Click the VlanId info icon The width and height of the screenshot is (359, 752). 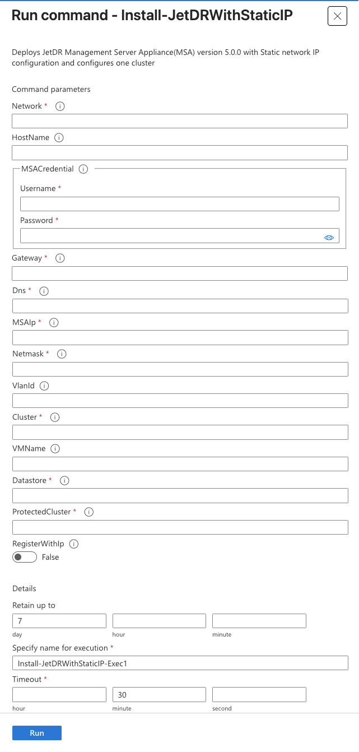click(45, 386)
